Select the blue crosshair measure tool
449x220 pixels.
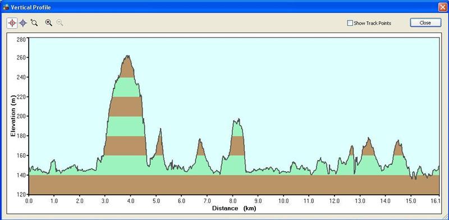point(23,23)
